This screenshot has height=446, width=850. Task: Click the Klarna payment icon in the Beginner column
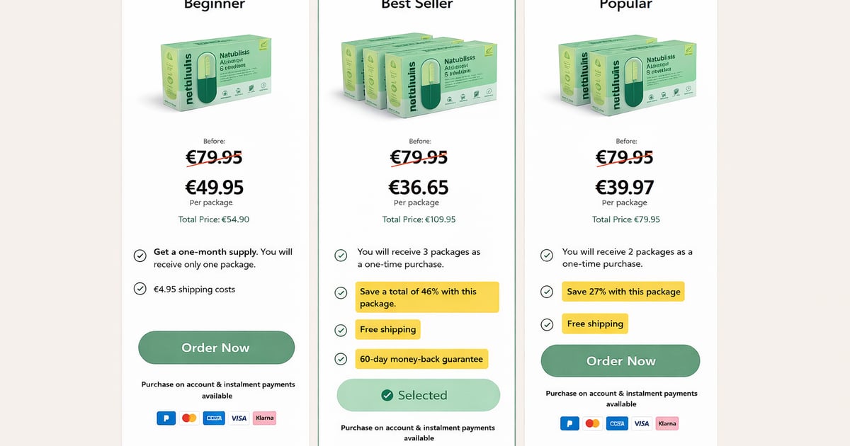pos(264,418)
